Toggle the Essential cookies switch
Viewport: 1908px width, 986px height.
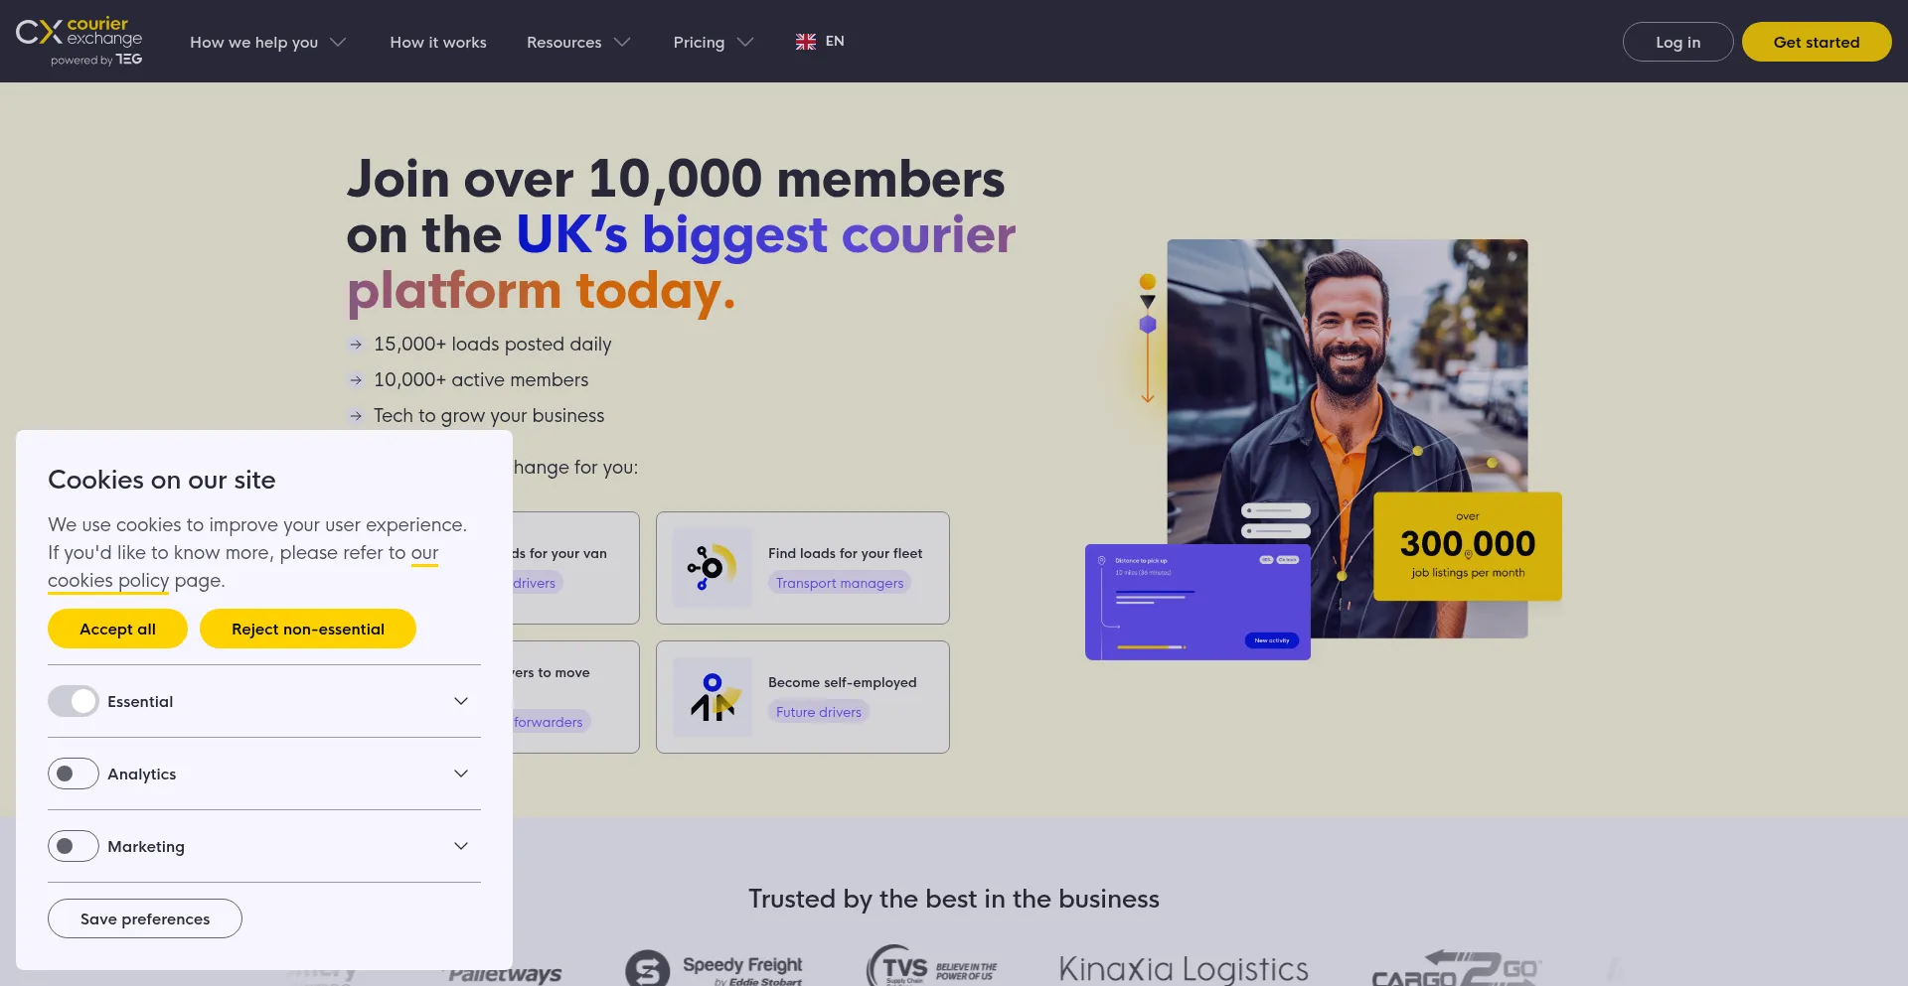click(x=74, y=701)
